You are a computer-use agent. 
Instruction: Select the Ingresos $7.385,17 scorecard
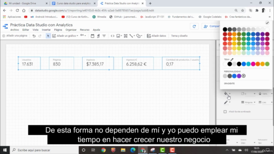click(x=98, y=63)
